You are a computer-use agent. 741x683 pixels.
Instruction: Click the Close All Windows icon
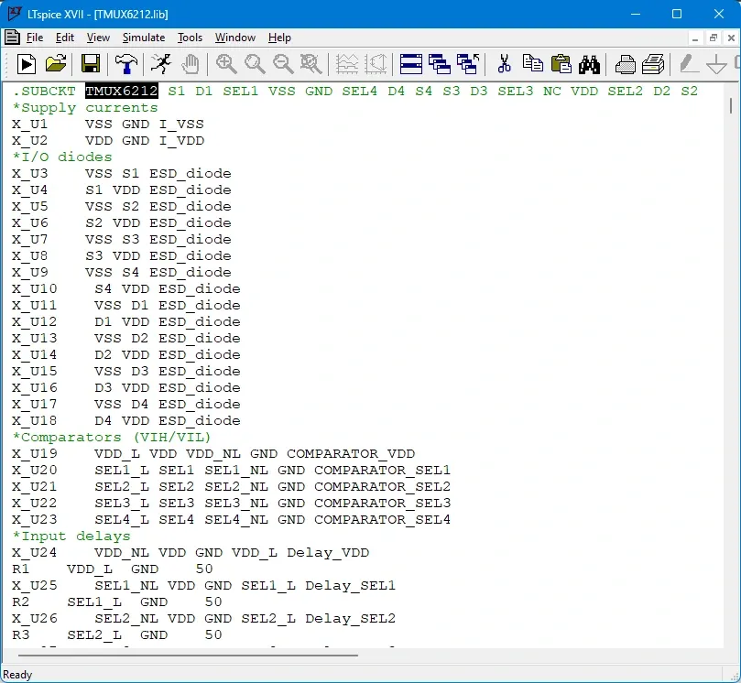468,64
